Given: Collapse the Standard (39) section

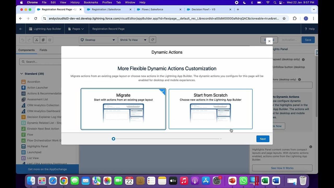Looking at the screenshot, I should point(22,74).
